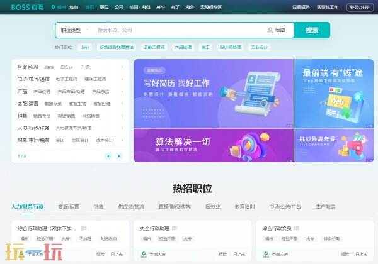Viewport: 378px width, 264px height.
Task: Focus the 搜索职位、公司 search field
Action: pos(180,30)
